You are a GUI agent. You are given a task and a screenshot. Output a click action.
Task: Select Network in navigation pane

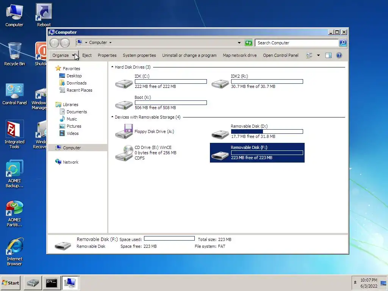pyautogui.click(x=70, y=162)
